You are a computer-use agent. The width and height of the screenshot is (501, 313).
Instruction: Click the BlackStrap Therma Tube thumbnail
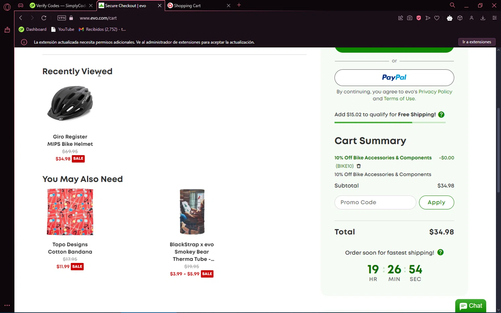click(192, 212)
